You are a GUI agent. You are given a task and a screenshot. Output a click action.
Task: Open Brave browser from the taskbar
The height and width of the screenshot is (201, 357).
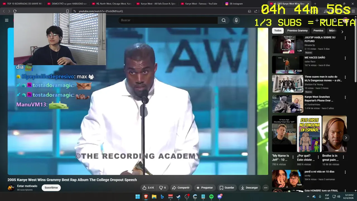click(x=146, y=197)
